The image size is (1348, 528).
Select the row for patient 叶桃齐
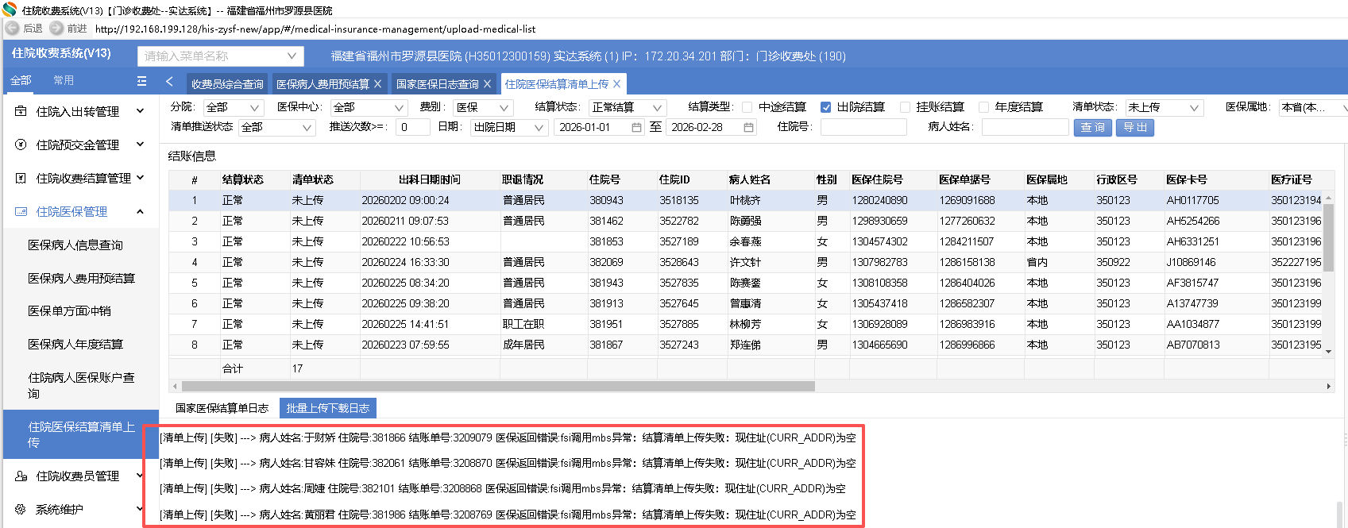pos(745,200)
